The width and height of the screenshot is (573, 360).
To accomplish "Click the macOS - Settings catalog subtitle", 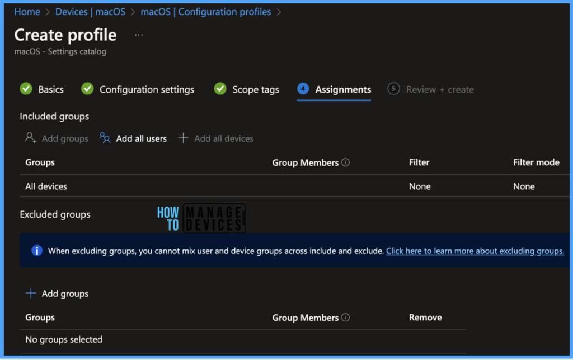I will pyautogui.click(x=60, y=51).
